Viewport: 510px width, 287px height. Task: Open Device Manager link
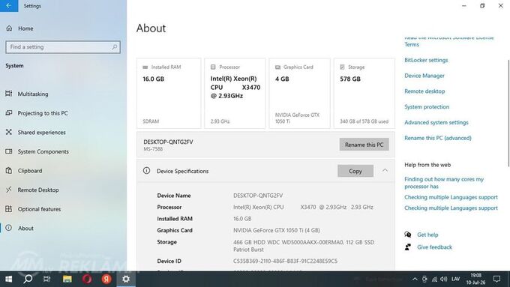click(x=424, y=76)
